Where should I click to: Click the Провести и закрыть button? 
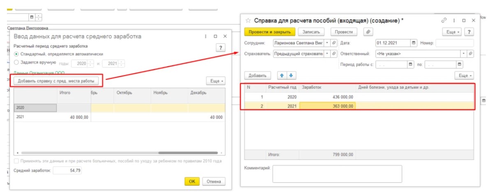pos(270,32)
